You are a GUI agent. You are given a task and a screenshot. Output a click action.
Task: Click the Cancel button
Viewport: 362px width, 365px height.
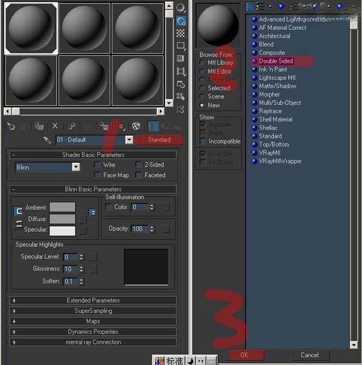point(310,355)
